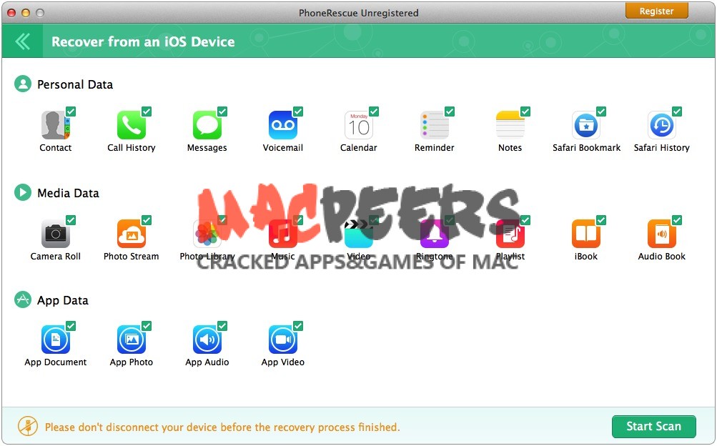Viewport: 717px width, 446px height.
Task: Toggle the Messages checkbox
Action: click(x=222, y=111)
